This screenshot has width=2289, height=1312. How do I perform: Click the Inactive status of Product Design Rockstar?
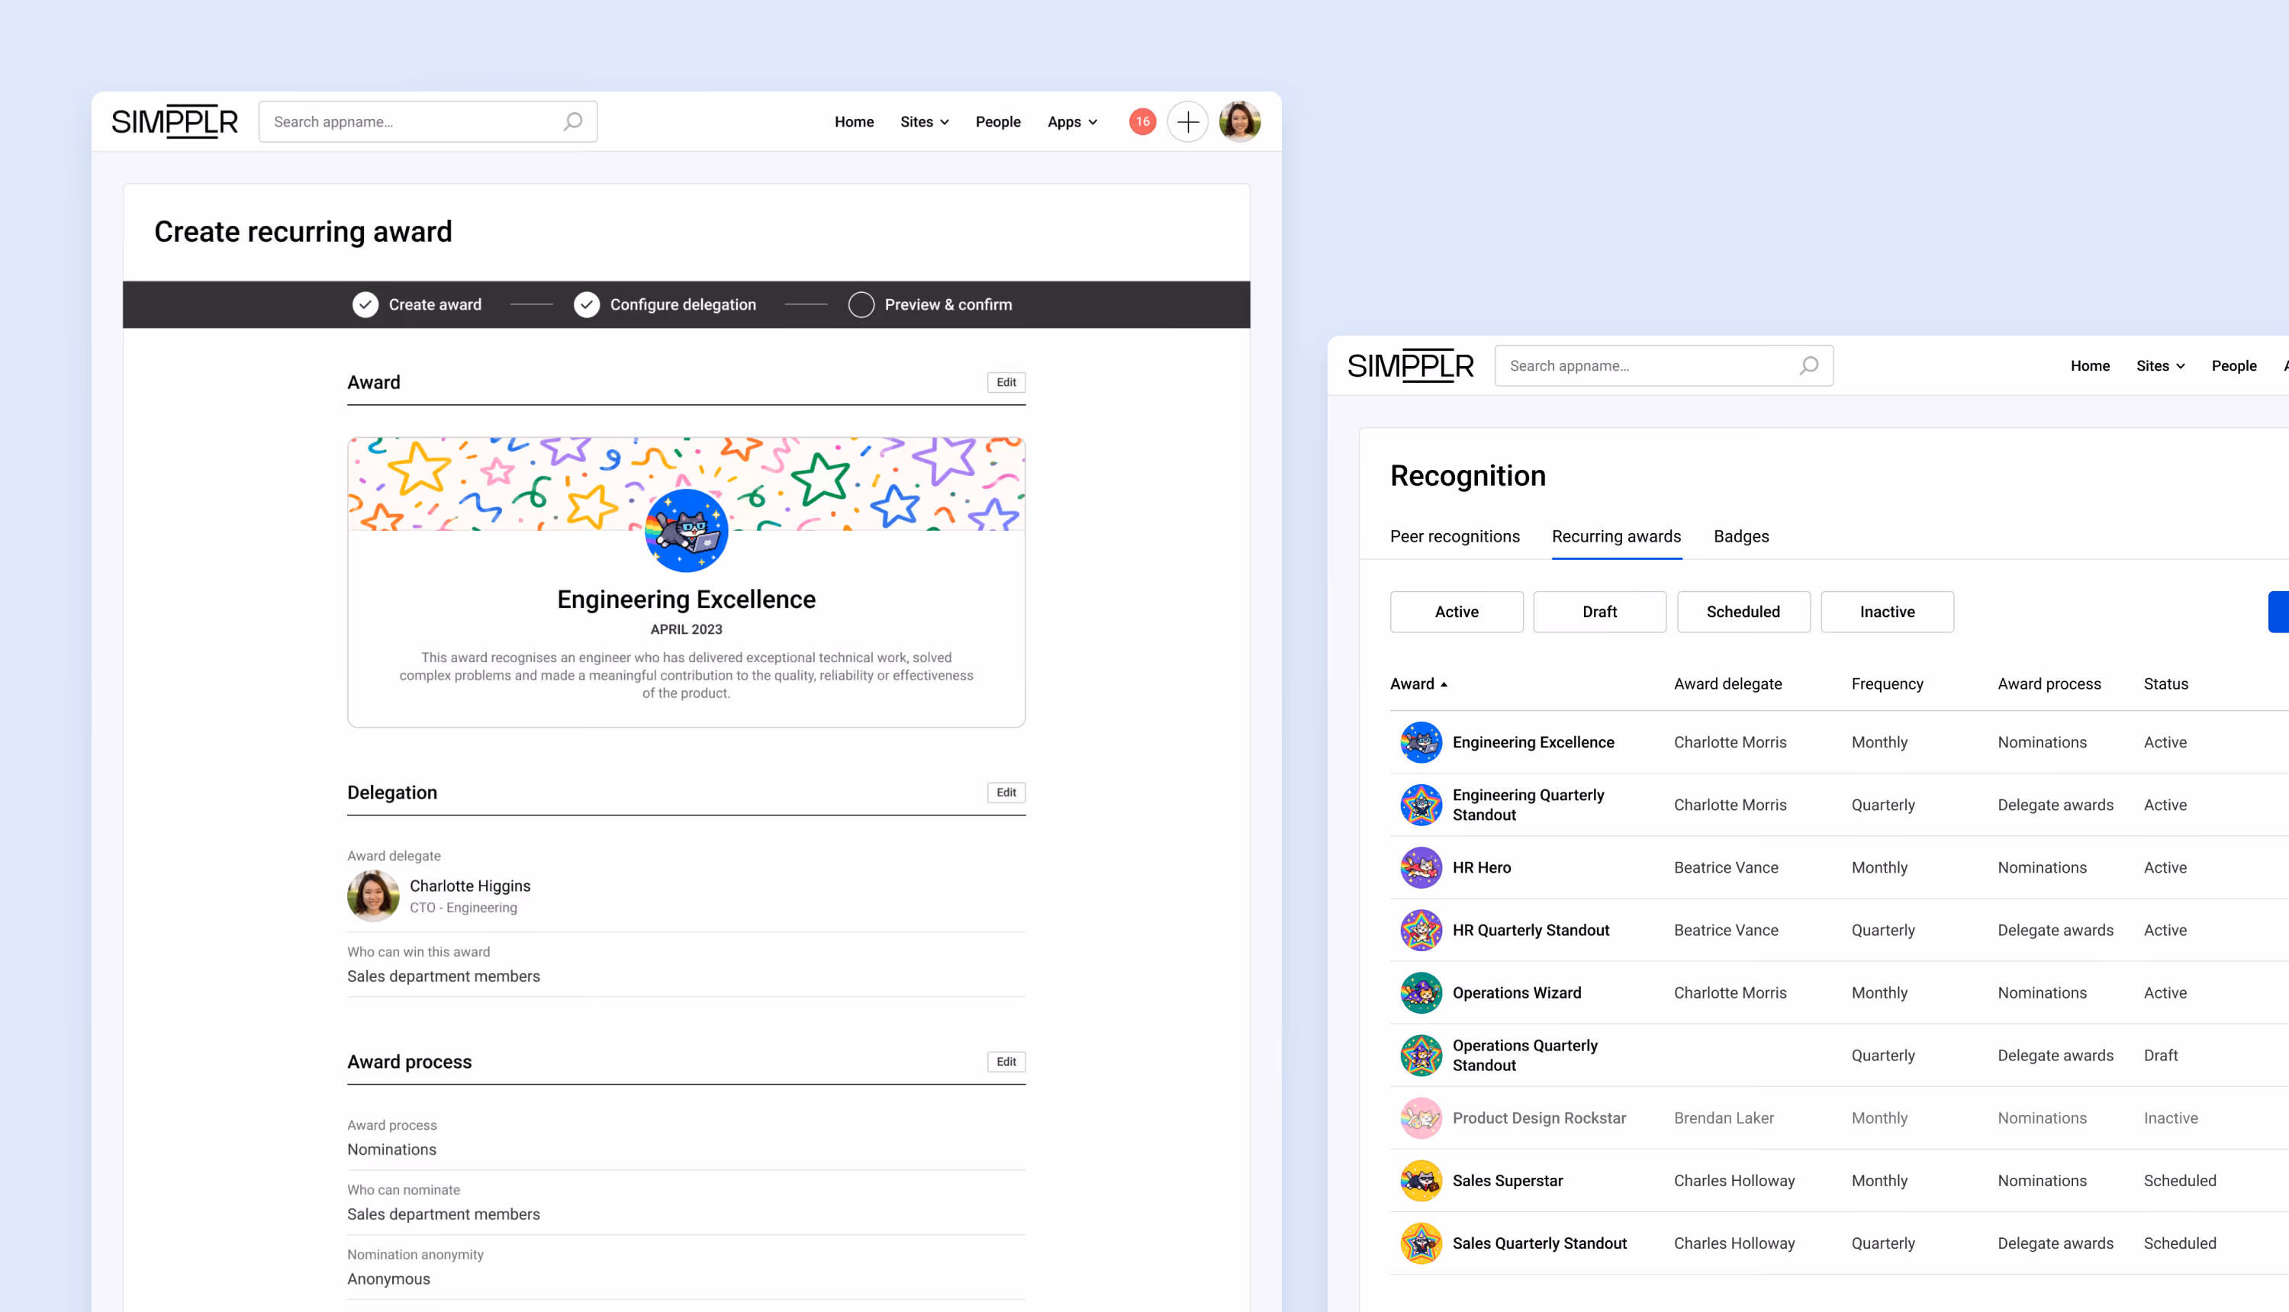coord(2171,1118)
